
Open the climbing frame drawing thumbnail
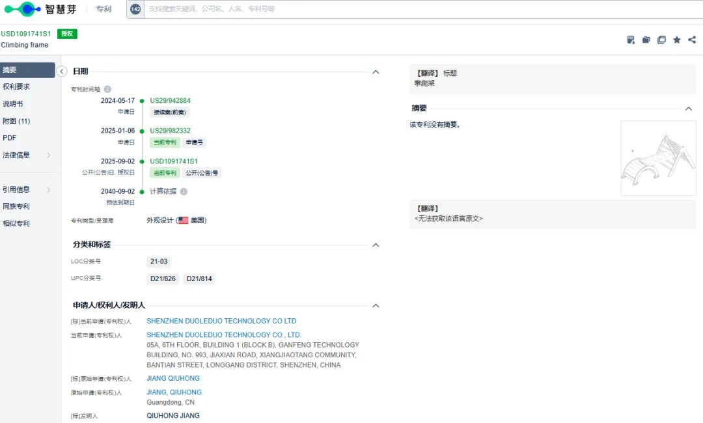click(x=658, y=158)
